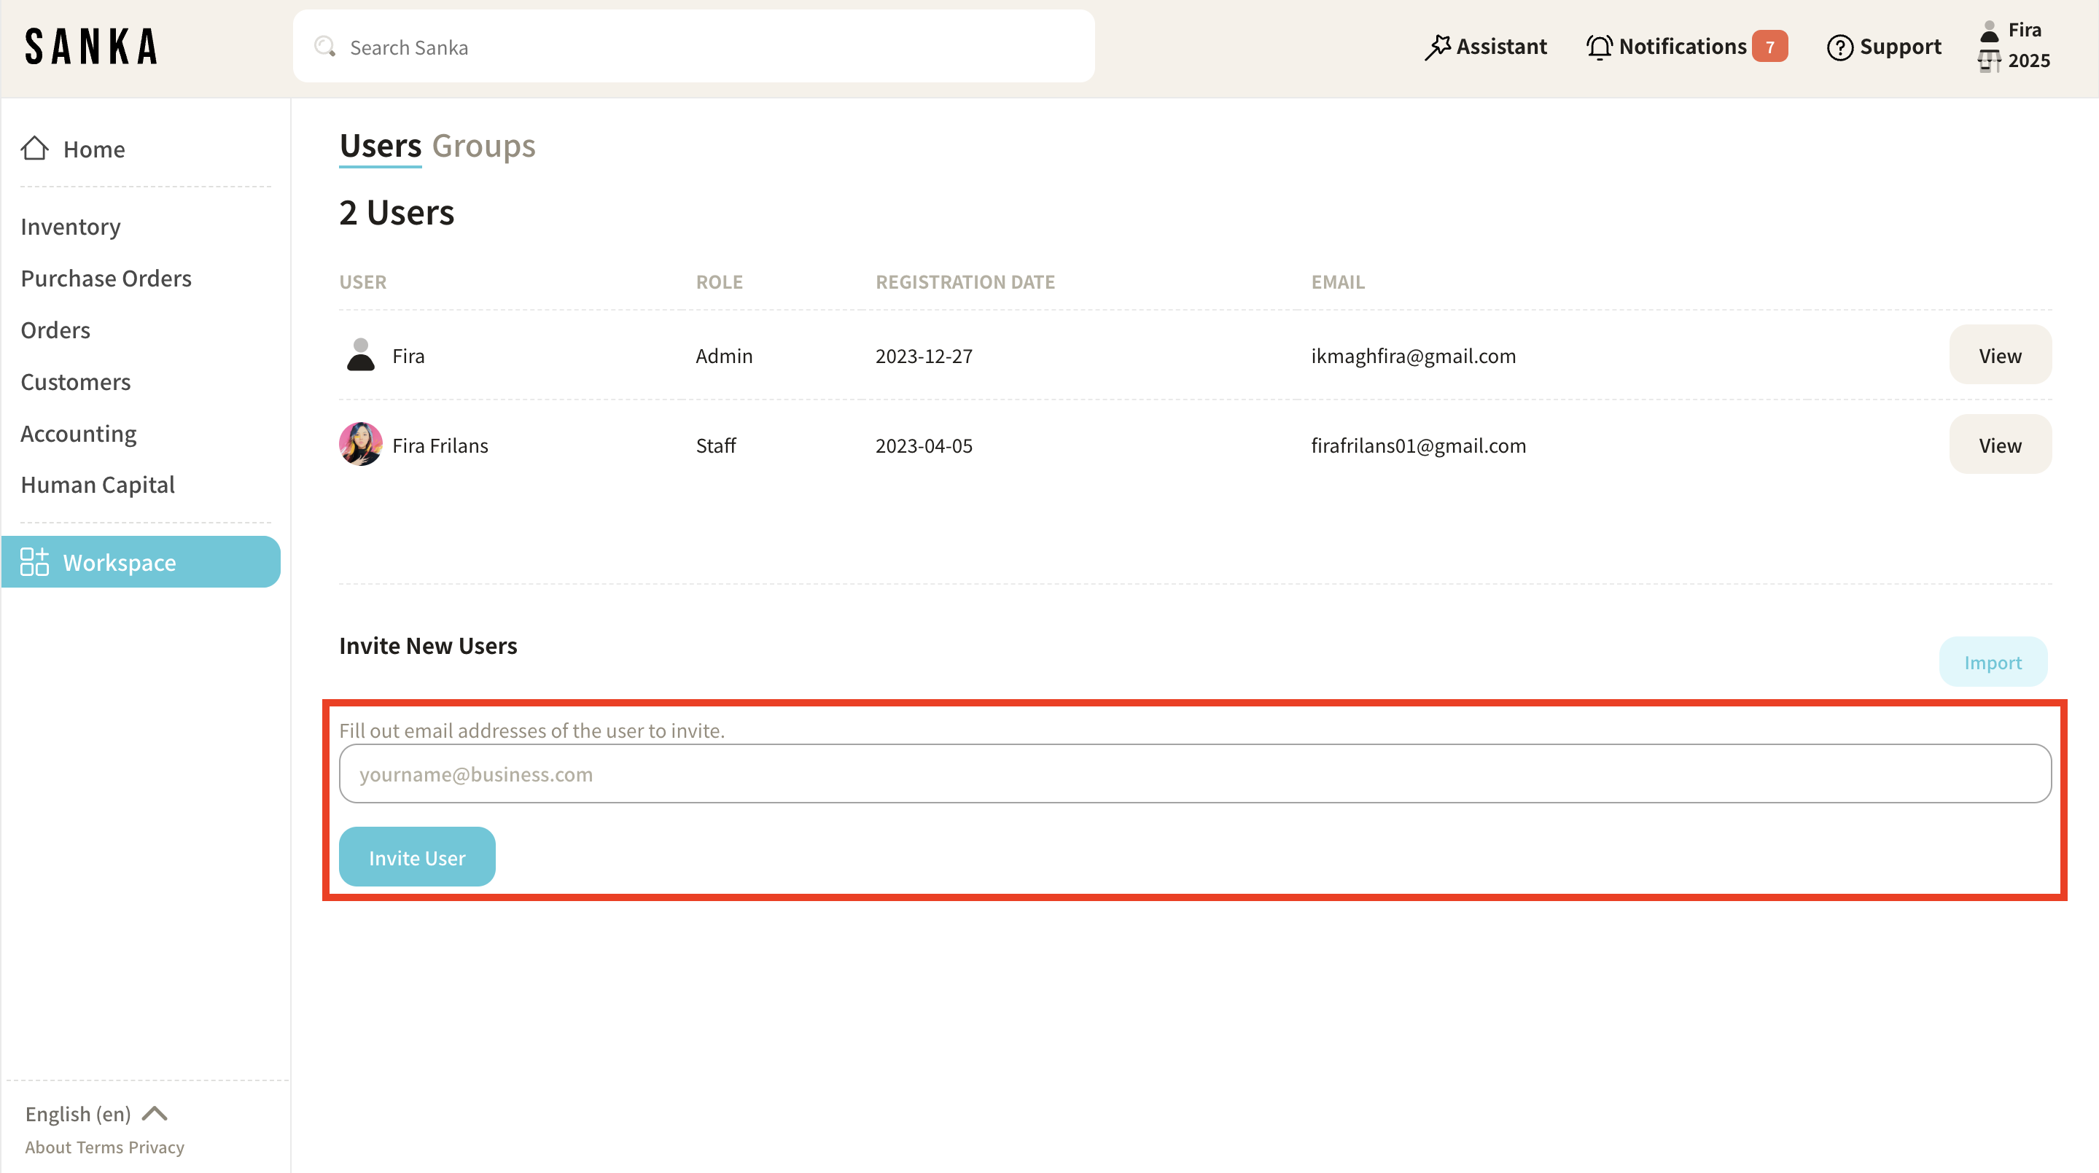Click the Home house icon

pyautogui.click(x=34, y=148)
